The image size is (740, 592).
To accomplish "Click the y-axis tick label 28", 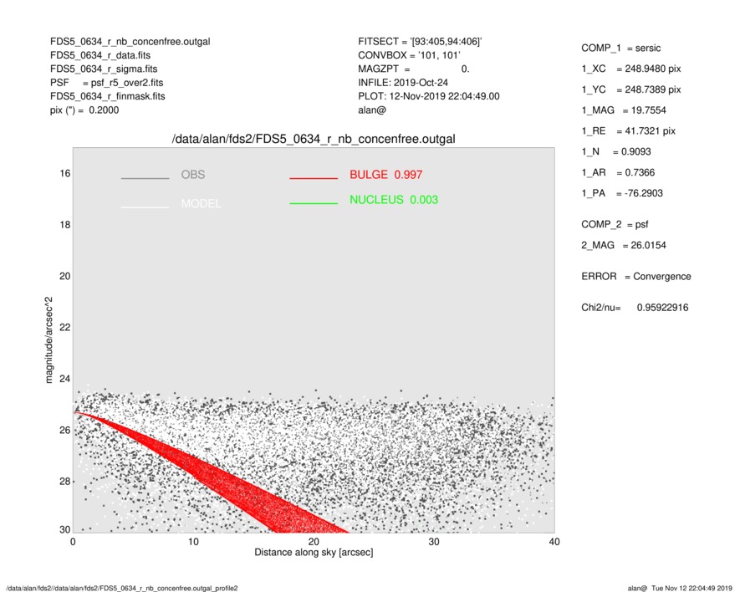I will click(x=65, y=482).
